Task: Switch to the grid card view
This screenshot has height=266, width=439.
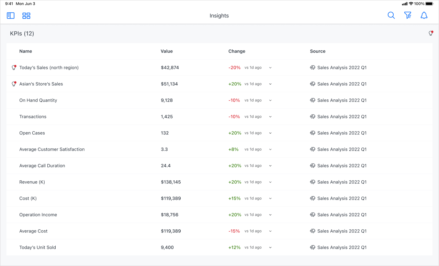Action: tap(26, 16)
